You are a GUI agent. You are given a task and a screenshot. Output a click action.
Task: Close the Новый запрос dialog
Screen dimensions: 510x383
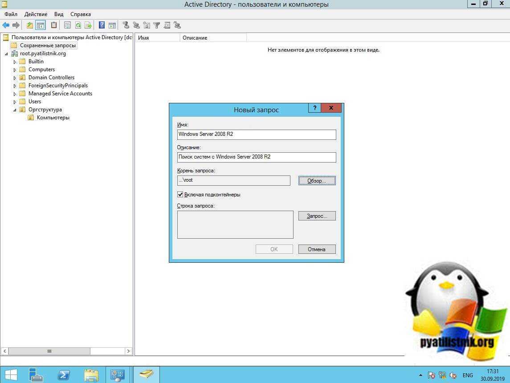331,108
